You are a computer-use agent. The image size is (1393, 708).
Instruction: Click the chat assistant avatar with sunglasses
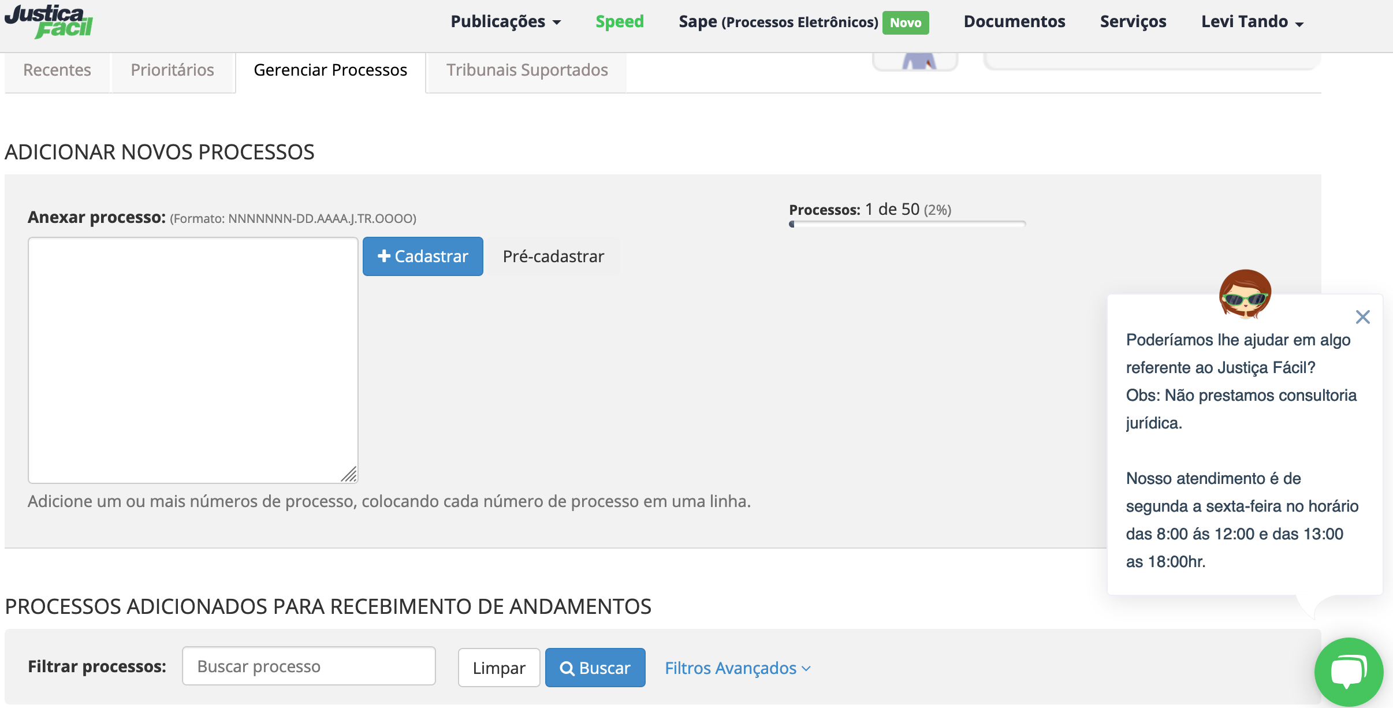(x=1245, y=295)
